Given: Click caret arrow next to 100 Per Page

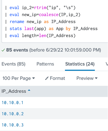Looking at the screenshot, I should pos(33,78).
